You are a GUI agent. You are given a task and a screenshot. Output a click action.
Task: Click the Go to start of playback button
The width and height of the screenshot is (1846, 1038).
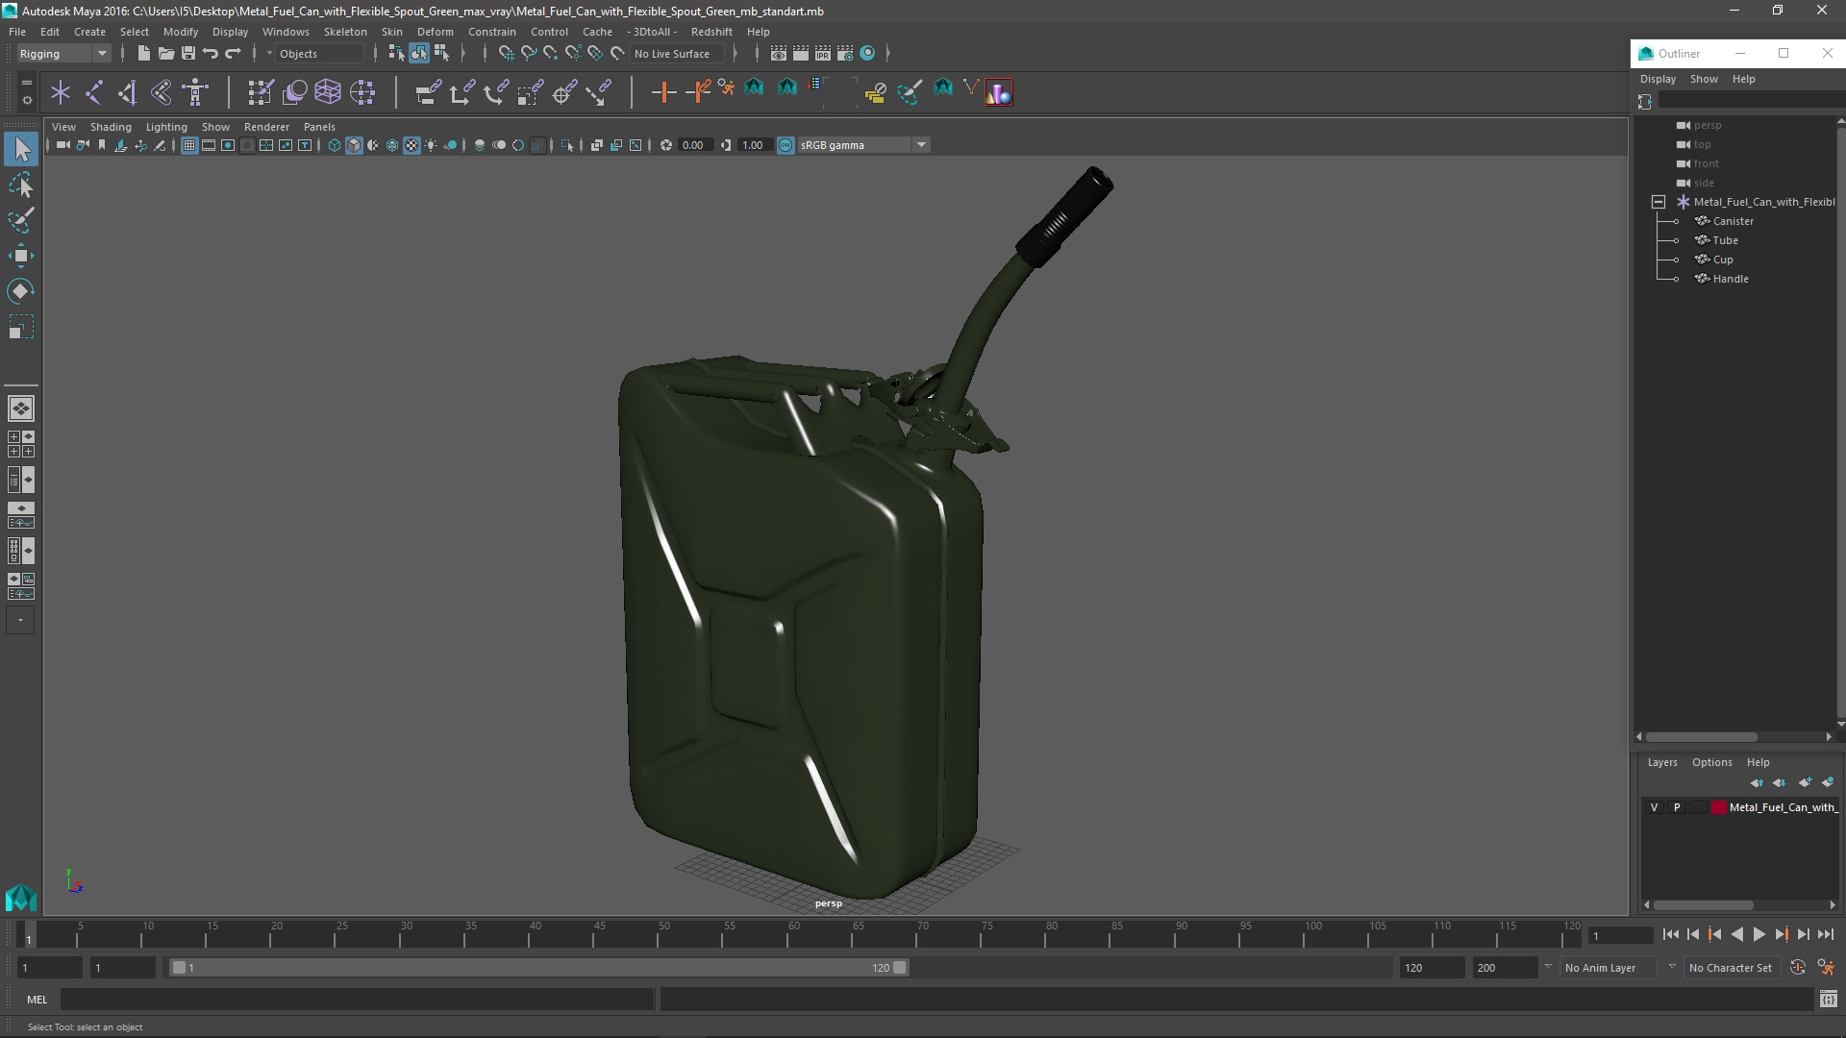(1670, 934)
